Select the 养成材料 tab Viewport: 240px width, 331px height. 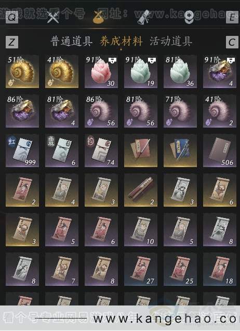click(x=121, y=41)
